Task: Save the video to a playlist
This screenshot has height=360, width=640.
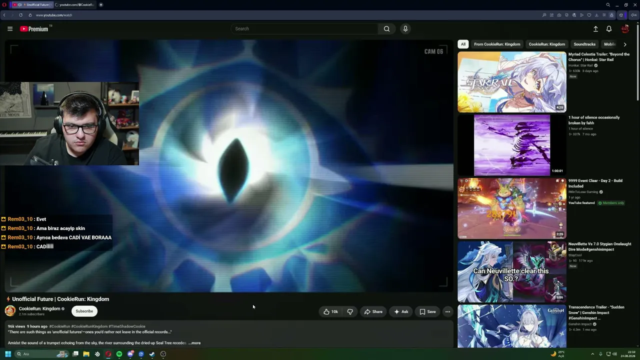Action: click(427, 311)
